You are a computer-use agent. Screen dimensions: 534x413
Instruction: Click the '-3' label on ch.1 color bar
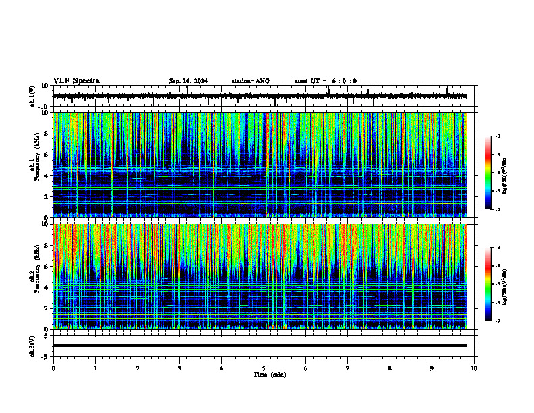497,136
